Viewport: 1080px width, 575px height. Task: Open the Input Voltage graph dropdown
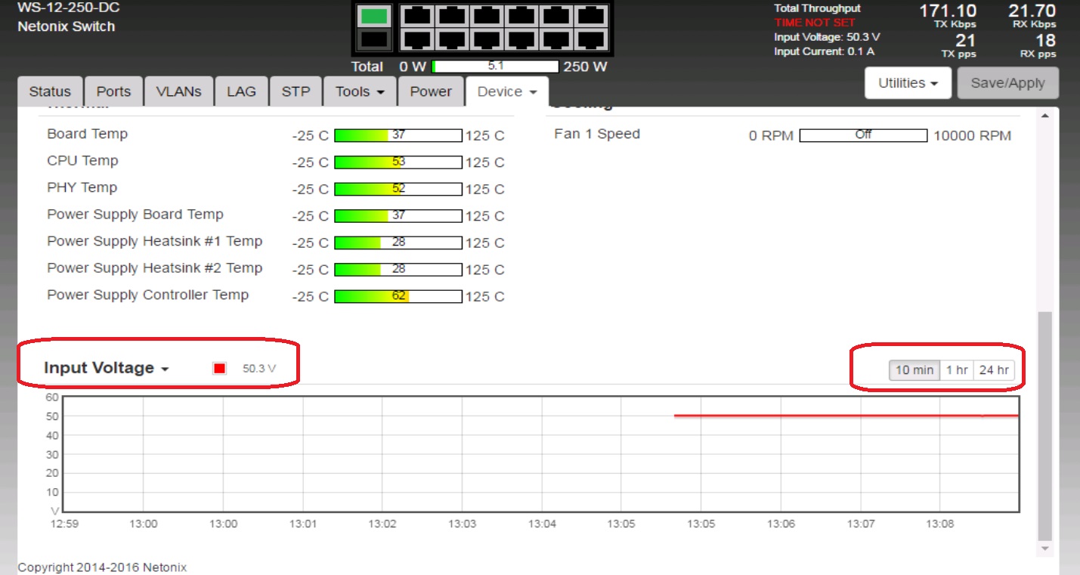coord(106,368)
